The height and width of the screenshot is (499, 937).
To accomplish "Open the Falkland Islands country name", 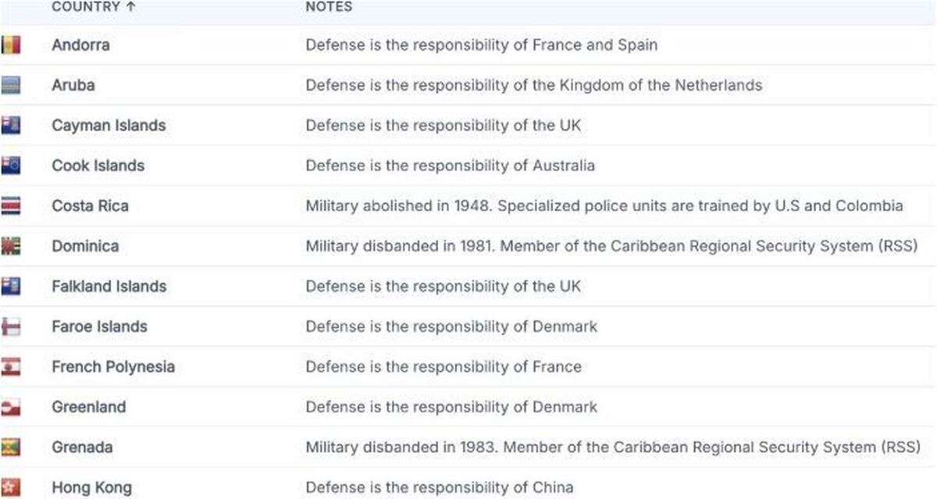I will click(x=109, y=287).
